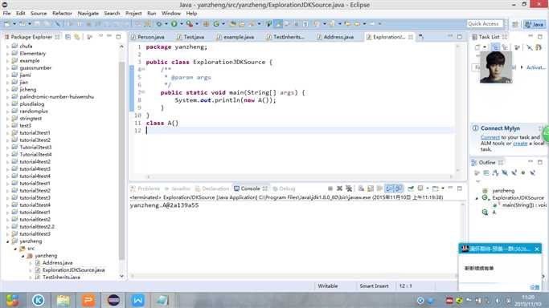The width and height of the screenshot is (549, 308).
Task: Click Hide Fields icon in Outline toolbar
Action: coord(505,172)
